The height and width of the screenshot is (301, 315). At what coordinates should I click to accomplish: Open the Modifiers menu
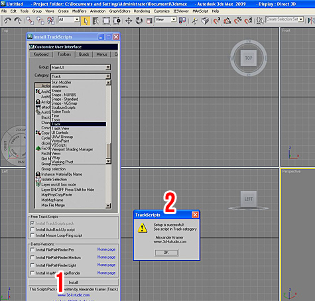[x=80, y=11]
